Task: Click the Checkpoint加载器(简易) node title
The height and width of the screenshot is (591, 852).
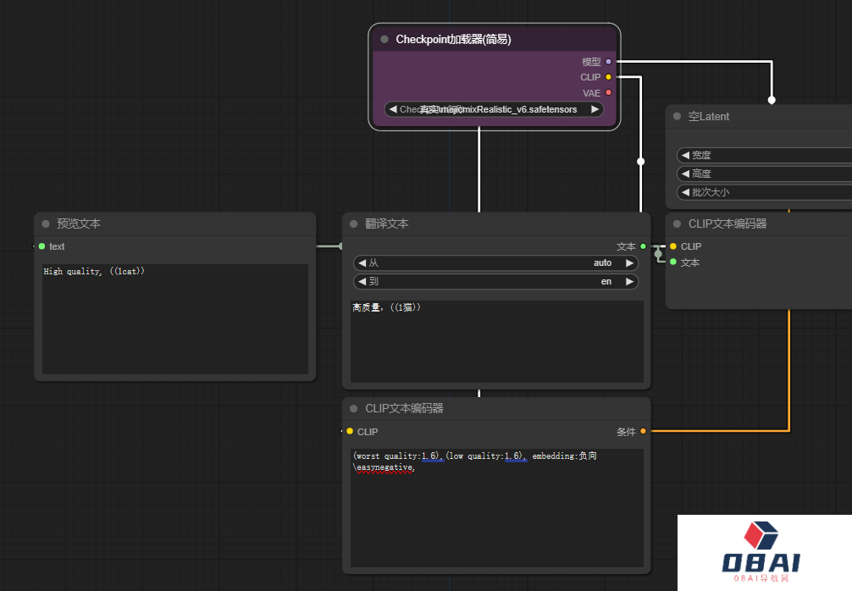Action: [x=453, y=39]
